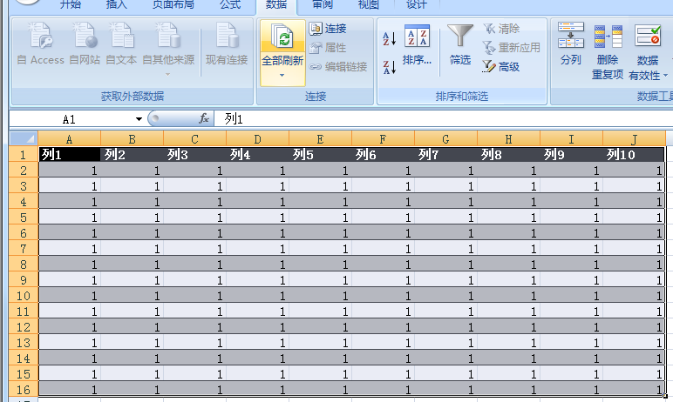Expand the 数据有效性 dropdown
The width and height of the screenshot is (673, 402).
pos(647,75)
